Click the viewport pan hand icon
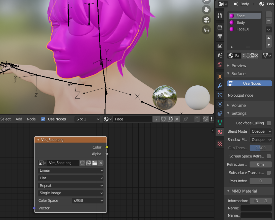Image resolution: width=275 pixels, height=220 pixels. click(206, 10)
